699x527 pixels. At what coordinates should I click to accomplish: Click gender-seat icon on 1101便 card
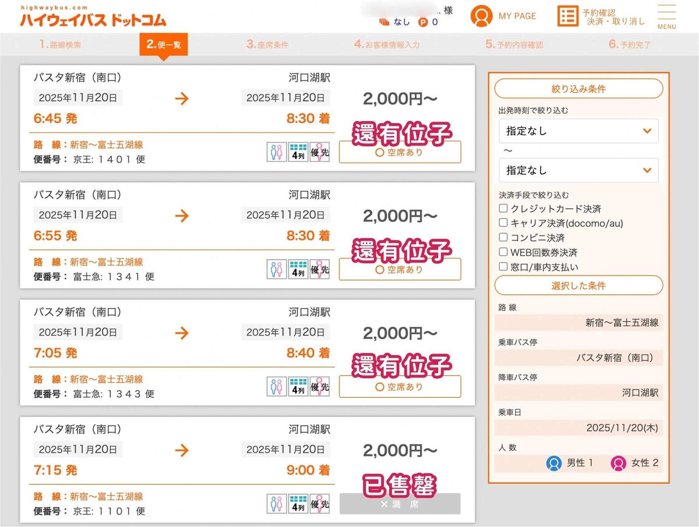click(277, 504)
